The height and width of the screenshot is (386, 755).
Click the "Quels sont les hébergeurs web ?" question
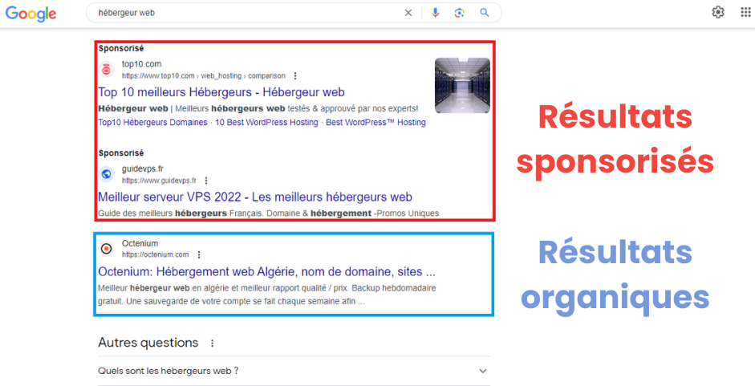tap(168, 371)
